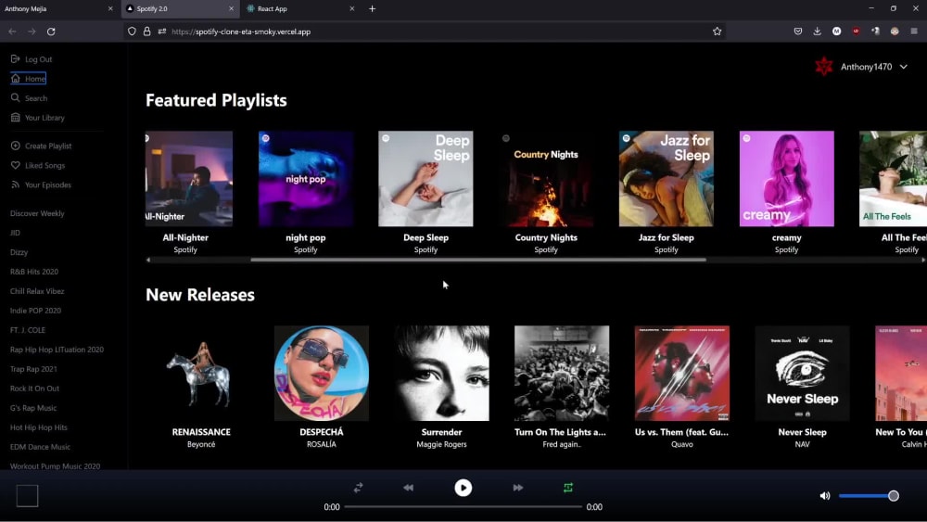Viewport: 927px width, 522px height.
Task: Open the Jazz for Sleep playlist cover
Action: coord(667,179)
